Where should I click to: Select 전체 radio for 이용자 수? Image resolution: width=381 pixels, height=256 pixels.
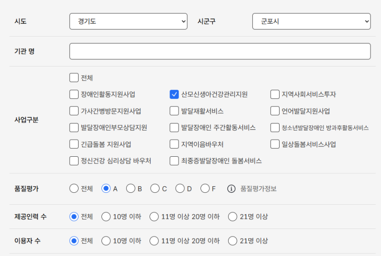coord(74,241)
